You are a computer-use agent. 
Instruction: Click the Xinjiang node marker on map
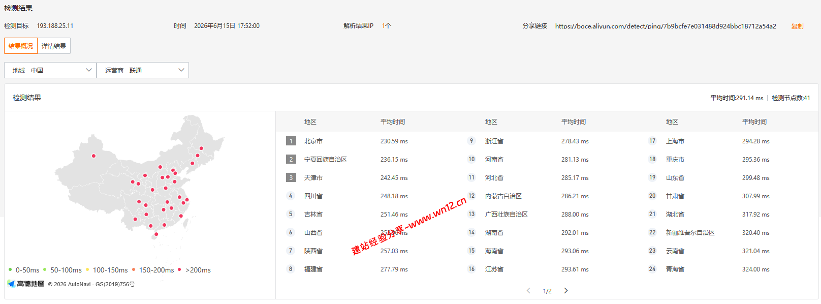tap(93, 156)
